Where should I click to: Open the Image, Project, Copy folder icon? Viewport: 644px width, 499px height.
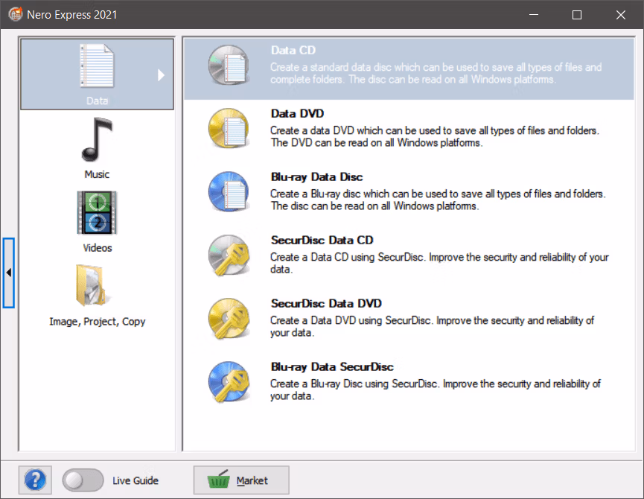[x=91, y=286]
